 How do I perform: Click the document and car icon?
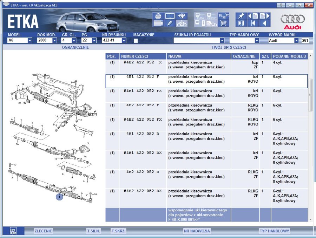tap(212, 23)
